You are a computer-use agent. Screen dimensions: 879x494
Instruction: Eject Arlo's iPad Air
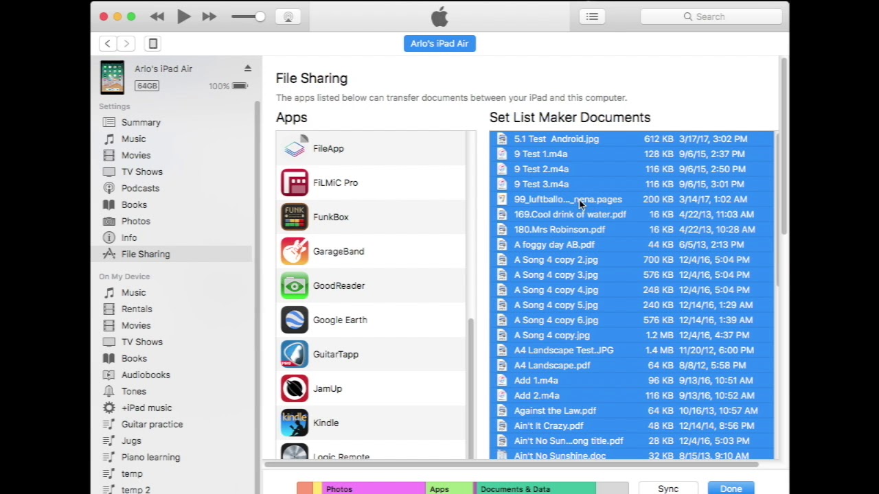(247, 69)
